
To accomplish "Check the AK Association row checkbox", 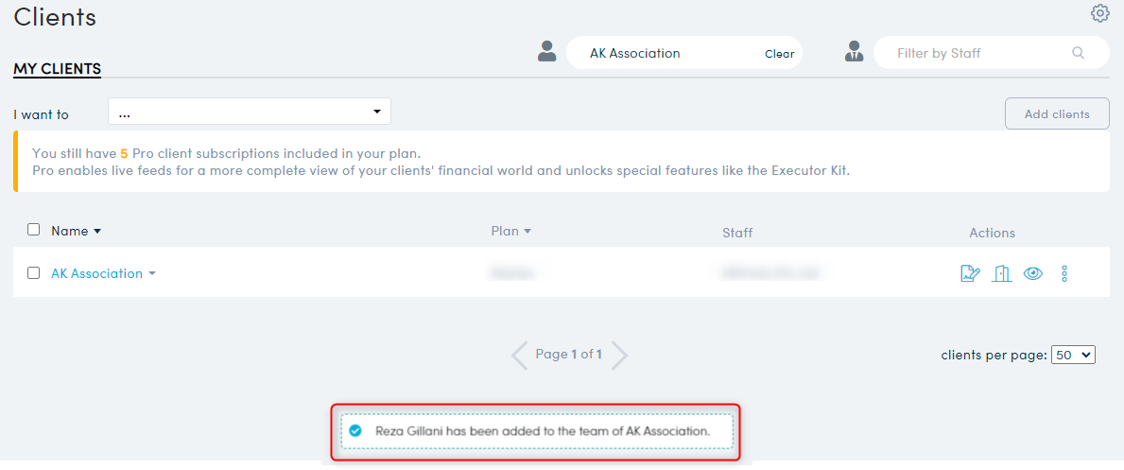I will point(34,273).
